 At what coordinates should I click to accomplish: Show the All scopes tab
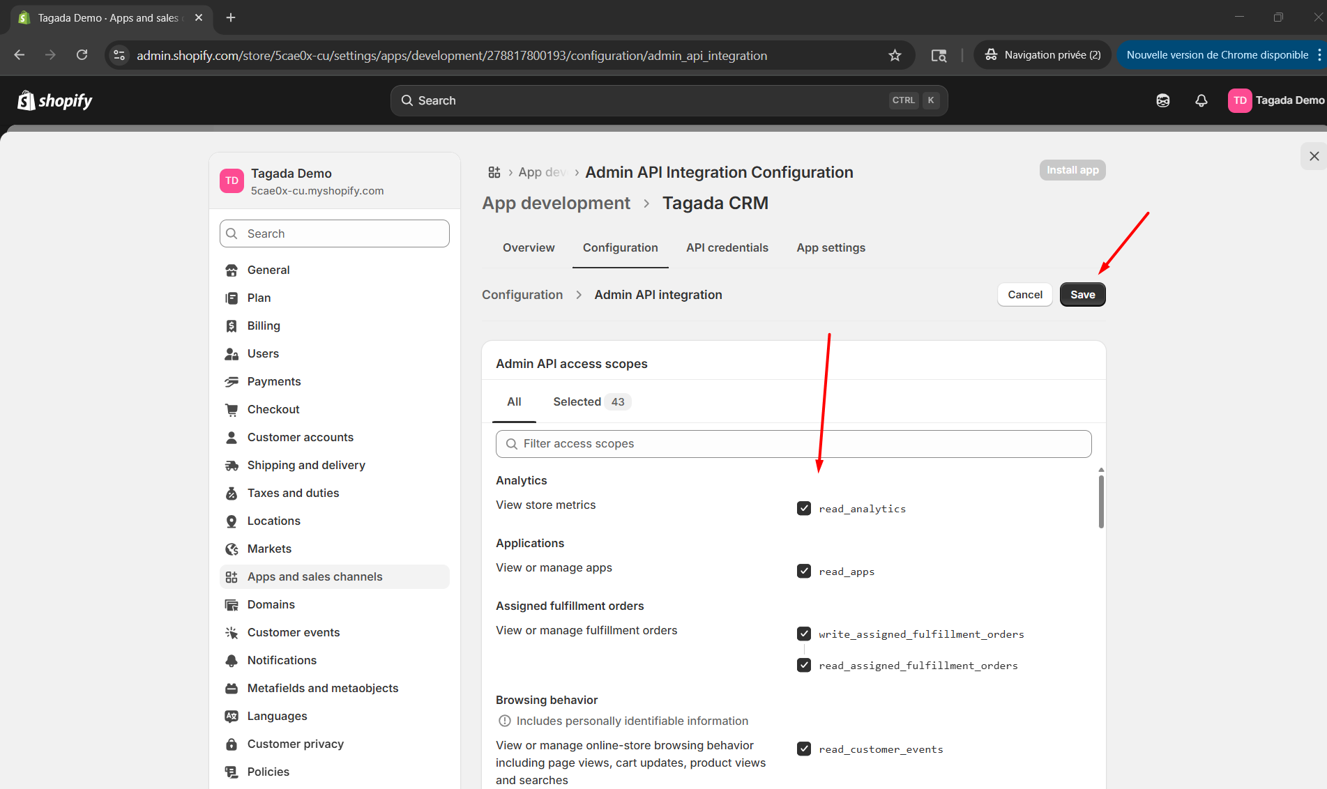pos(514,402)
